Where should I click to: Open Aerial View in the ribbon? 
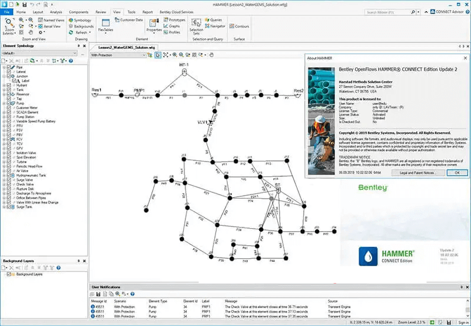tap(49, 27)
